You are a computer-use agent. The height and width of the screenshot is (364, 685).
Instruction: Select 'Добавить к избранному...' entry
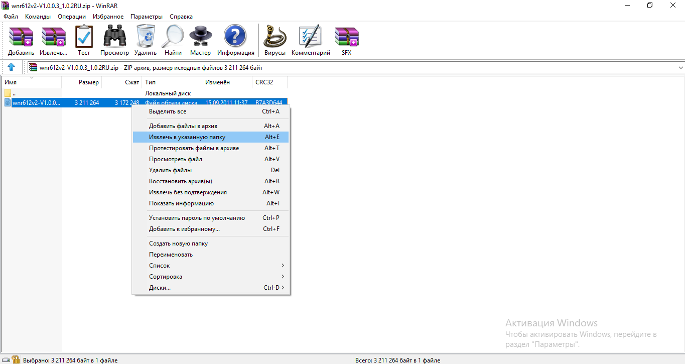click(211, 229)
